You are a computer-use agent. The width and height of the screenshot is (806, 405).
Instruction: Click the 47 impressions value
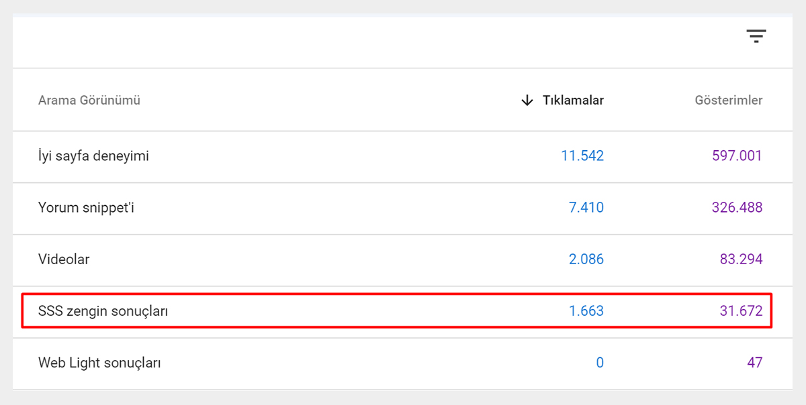754,363
